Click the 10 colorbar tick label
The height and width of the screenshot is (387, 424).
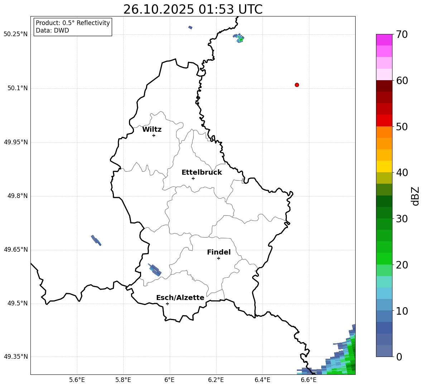coord(402,311)
